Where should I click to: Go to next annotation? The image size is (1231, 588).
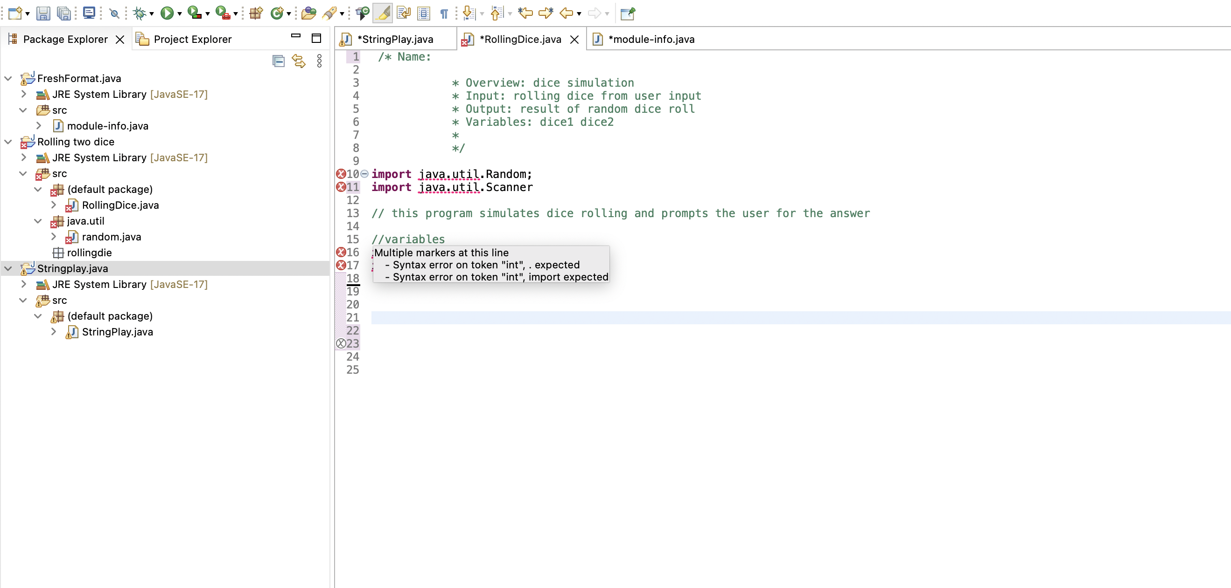coord(469,13)
